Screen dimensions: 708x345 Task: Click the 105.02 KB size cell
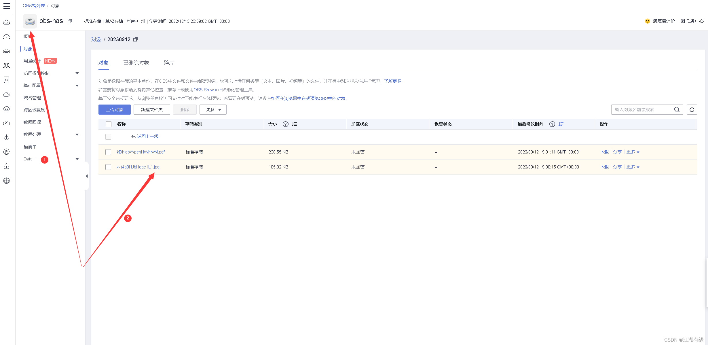click(x=278, y=167)
